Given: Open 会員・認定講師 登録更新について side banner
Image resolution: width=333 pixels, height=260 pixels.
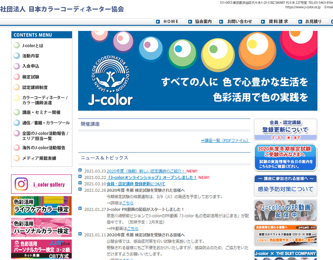Looking at the screenshot, I should tap(286, 129).
